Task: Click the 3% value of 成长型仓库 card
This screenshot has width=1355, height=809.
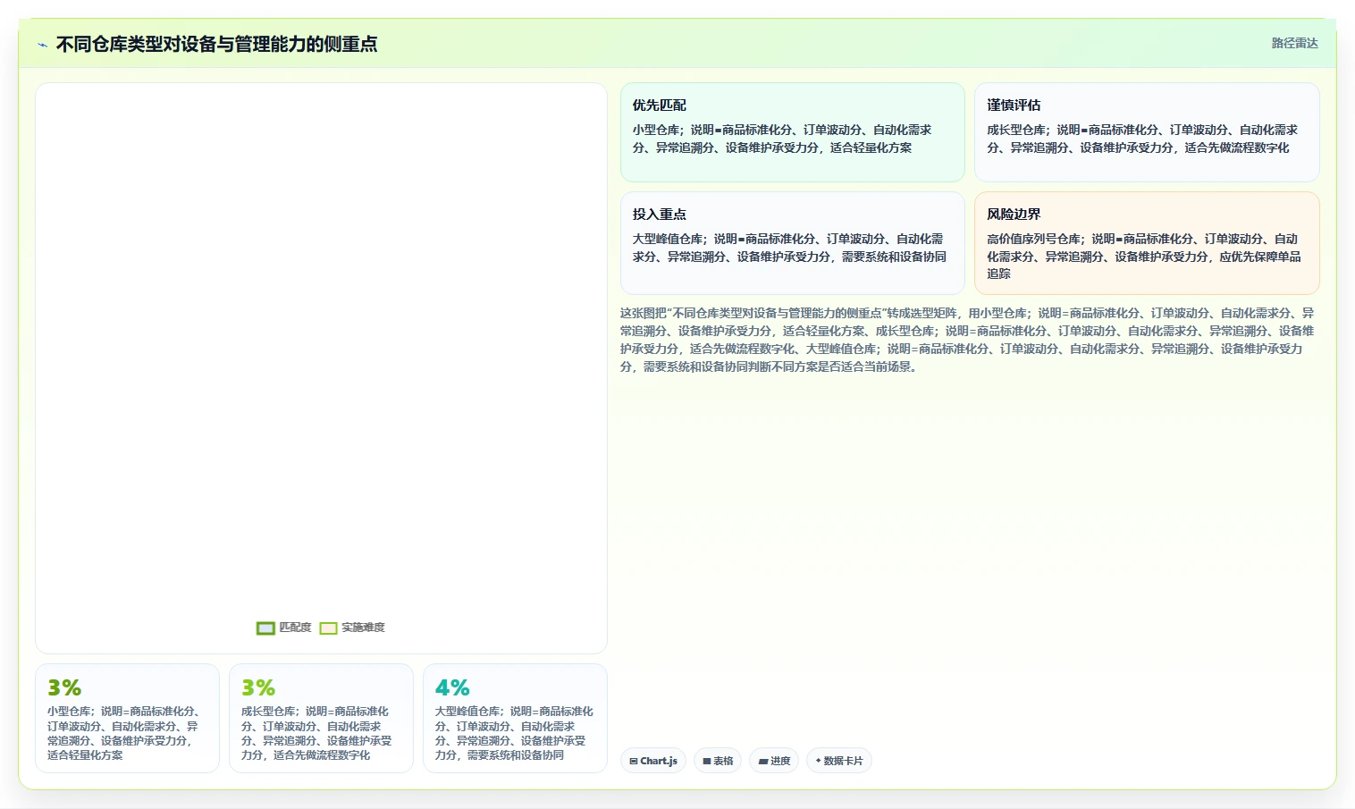Action: 258,687
